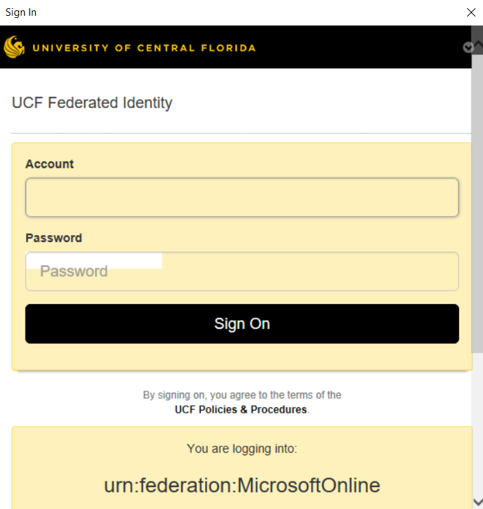Click the 'By signing on, you agree' notice text
483x509 pixels.
point(242,395)
